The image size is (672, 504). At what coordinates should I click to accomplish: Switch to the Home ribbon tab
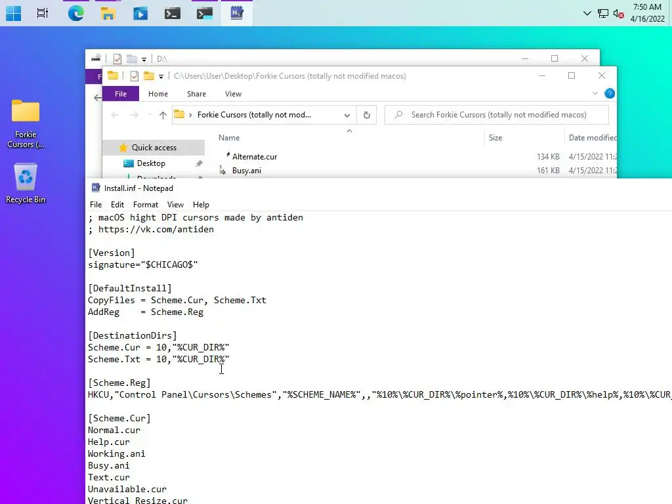pyautogui.click(x=158, y=94)
